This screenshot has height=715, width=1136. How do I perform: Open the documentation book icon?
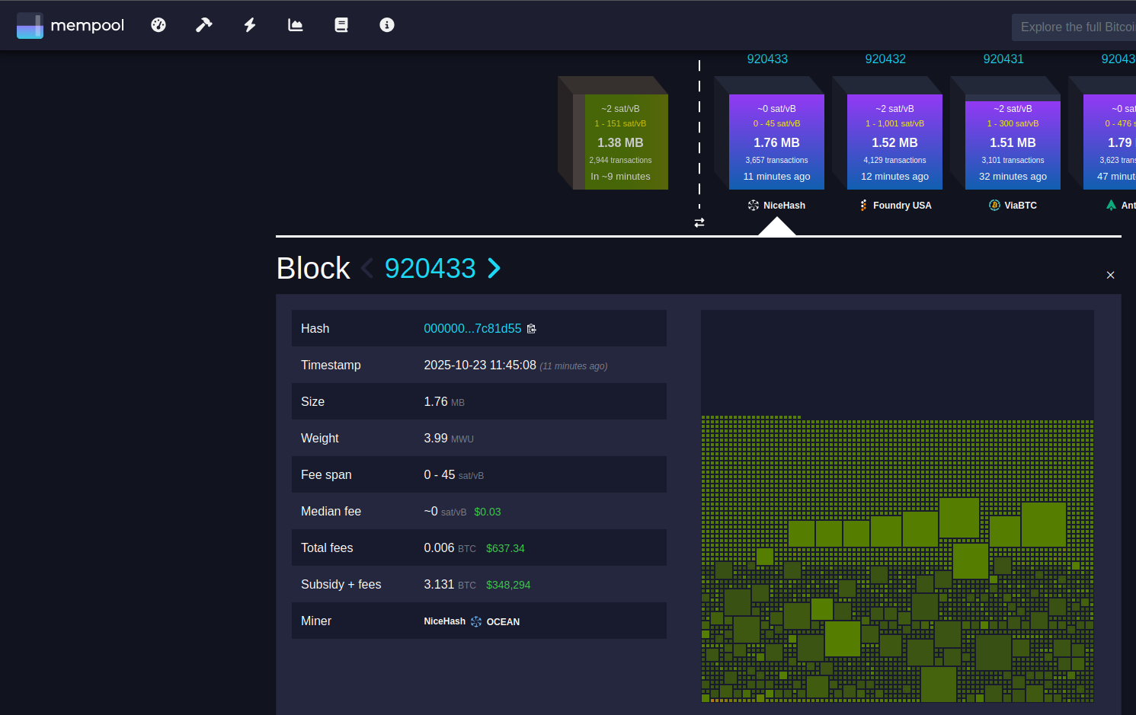(341, 25)
